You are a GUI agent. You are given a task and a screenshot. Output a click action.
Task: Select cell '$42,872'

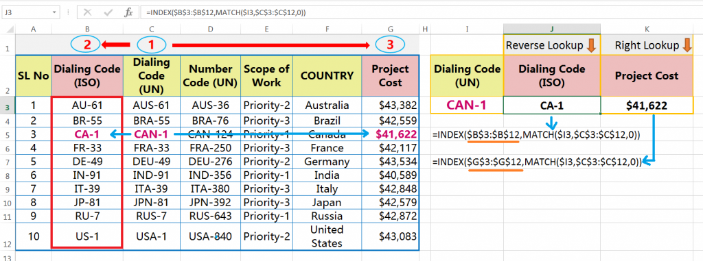point(391,216)
